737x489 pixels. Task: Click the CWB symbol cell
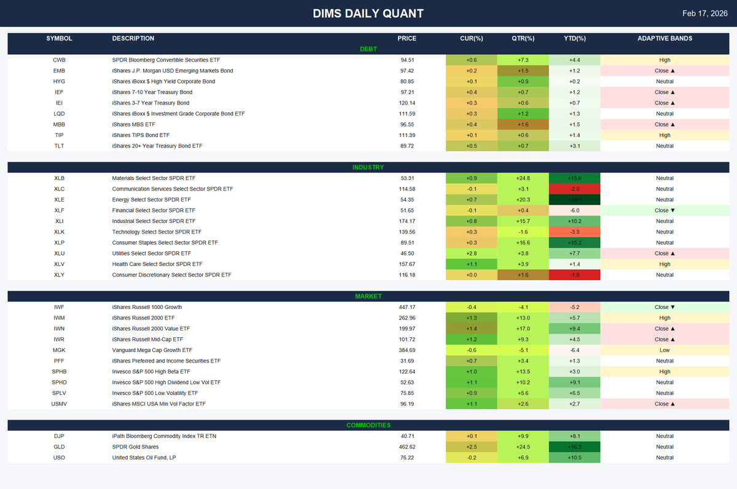point(60,60)
